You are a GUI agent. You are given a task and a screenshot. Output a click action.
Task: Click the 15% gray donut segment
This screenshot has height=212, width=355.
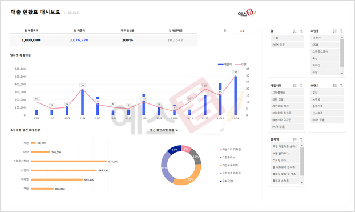tap(195, 157)
